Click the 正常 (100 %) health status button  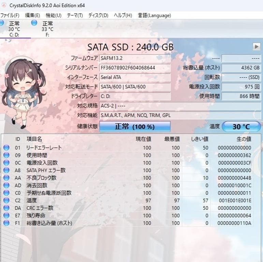135,127
